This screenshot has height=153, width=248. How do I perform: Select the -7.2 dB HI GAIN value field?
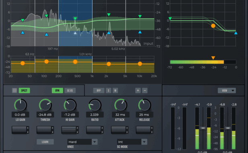(x=70, y=115)
